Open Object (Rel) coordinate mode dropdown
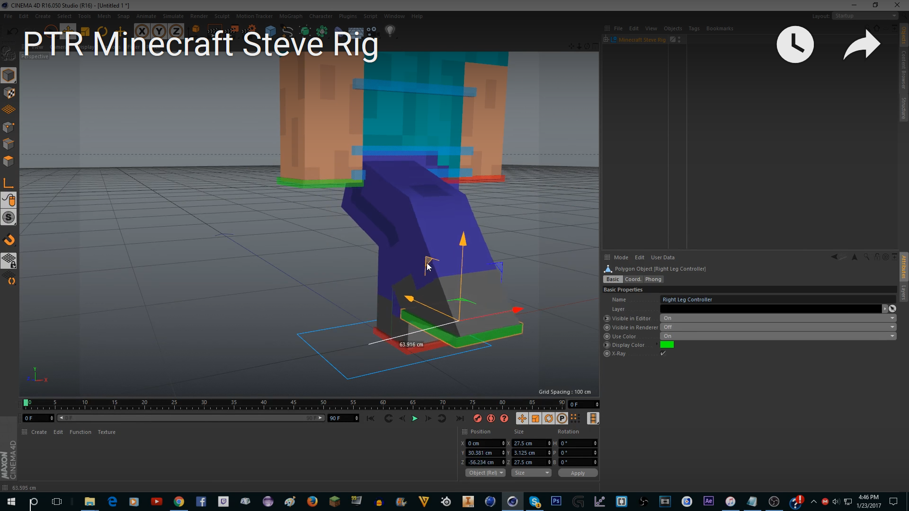The image size is (909, 511). pos(485,473)
